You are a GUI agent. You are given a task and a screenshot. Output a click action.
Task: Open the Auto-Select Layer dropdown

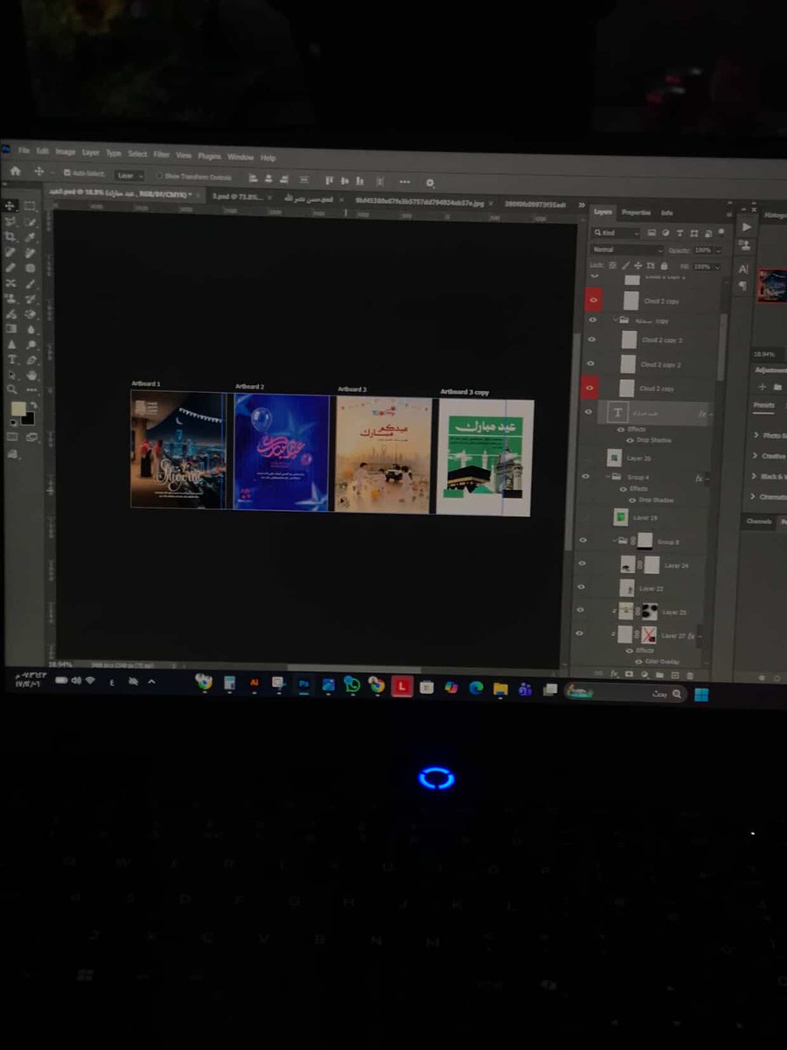[x=129, y=175]
